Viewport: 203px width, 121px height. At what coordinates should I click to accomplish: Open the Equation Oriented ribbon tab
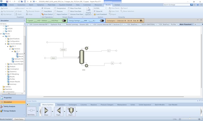(65, 5)
